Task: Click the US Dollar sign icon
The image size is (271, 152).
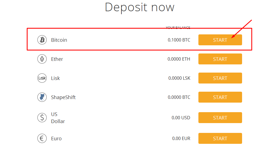Action: coord(42,118)
